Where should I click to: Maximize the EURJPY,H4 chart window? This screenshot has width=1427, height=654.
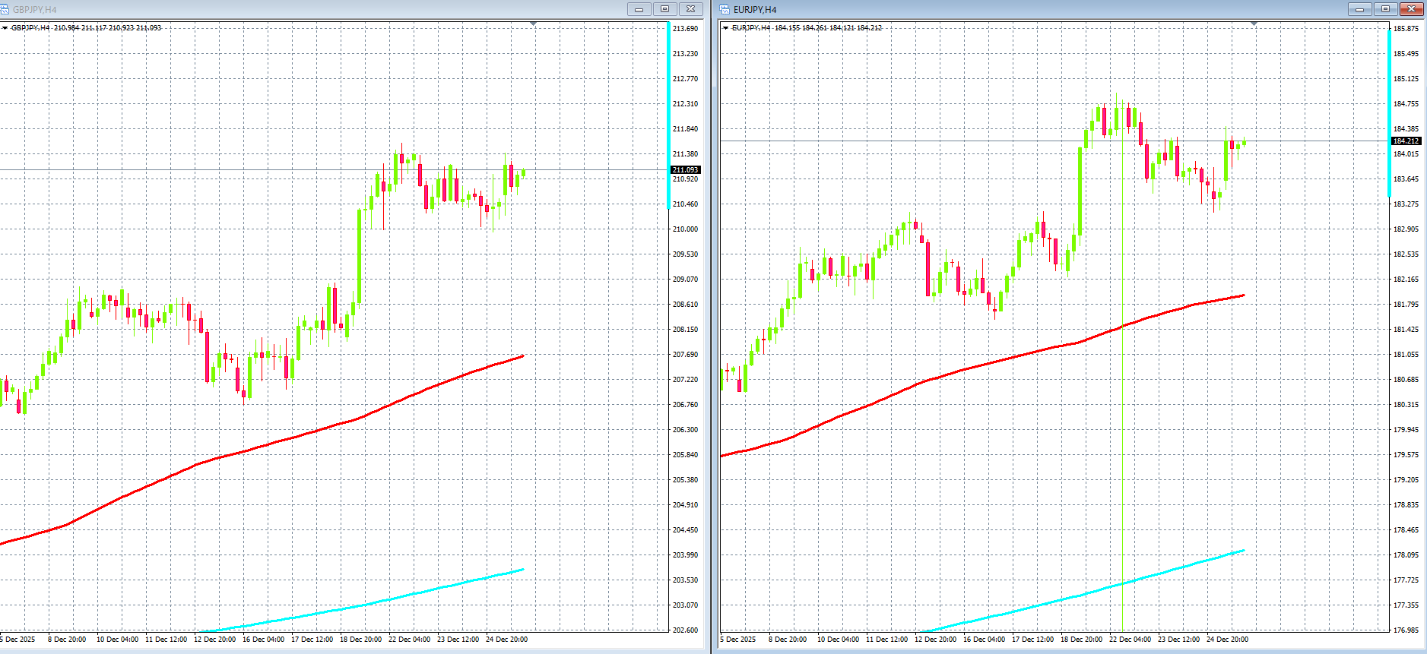(x=1385, y=9)
